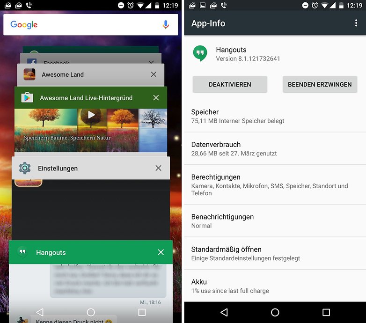Image resolution: width=366 pixels, height=323 pixels.
Task: Open the Datenverbrauch entry
Action: click(275, 149)
